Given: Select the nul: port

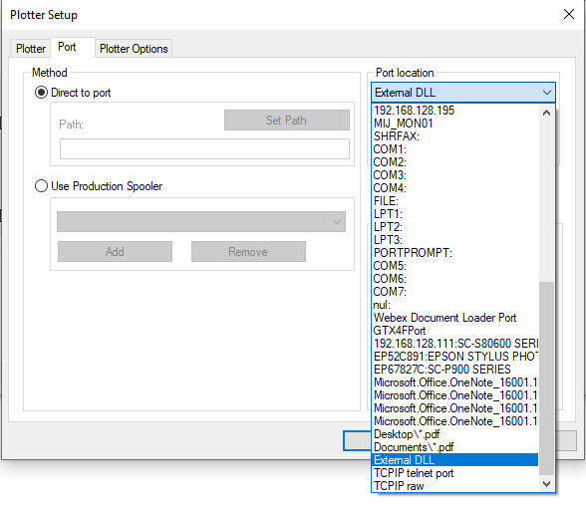Looking at the screenshot, I should coord(454,305).
